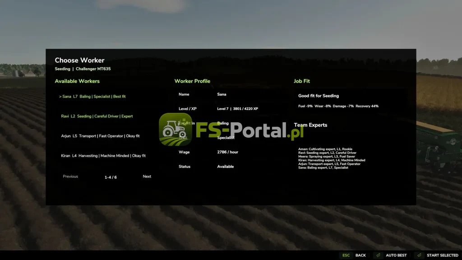Select worker Arjun L5 Transport
This screenshot has height=260, width=462.
click(x=100, y=136)
